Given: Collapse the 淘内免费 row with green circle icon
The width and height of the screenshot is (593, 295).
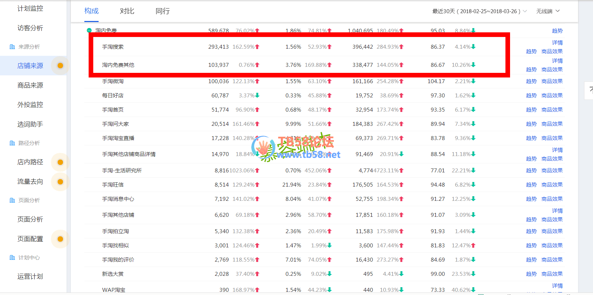Looking at the screenshot, I should (89, 31).
